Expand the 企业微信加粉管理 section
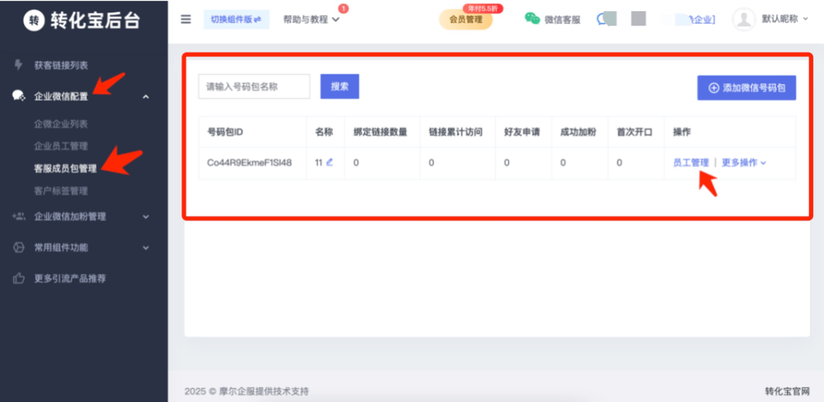 [x=146, y=217]
